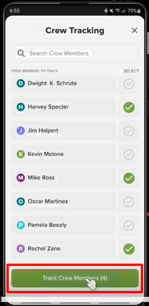Tap the Track Crew Members (4) button

[x=75, y=278]
